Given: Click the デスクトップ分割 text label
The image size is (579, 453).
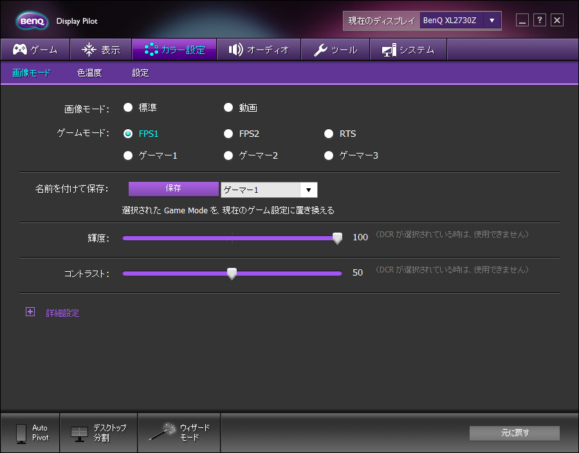Looking at the screenshot, I should pos(109,432).
